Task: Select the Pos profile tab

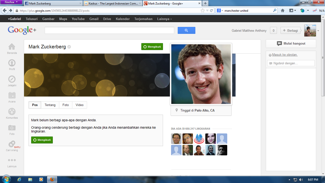Action: tap(35, 105)
